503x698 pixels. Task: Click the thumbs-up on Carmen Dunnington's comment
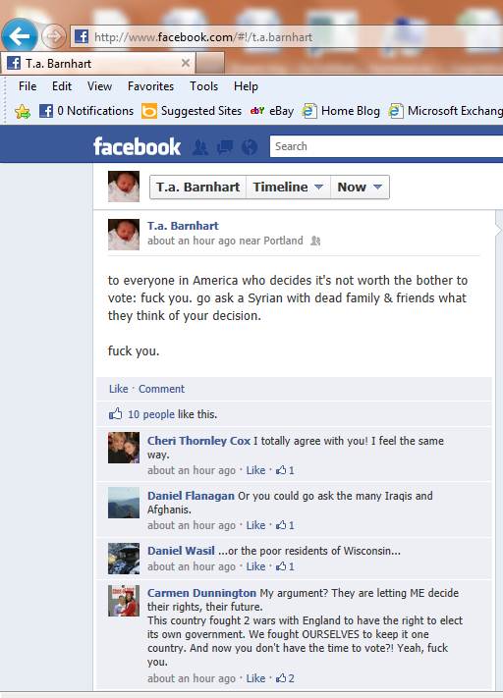click(x=281, y=678)
